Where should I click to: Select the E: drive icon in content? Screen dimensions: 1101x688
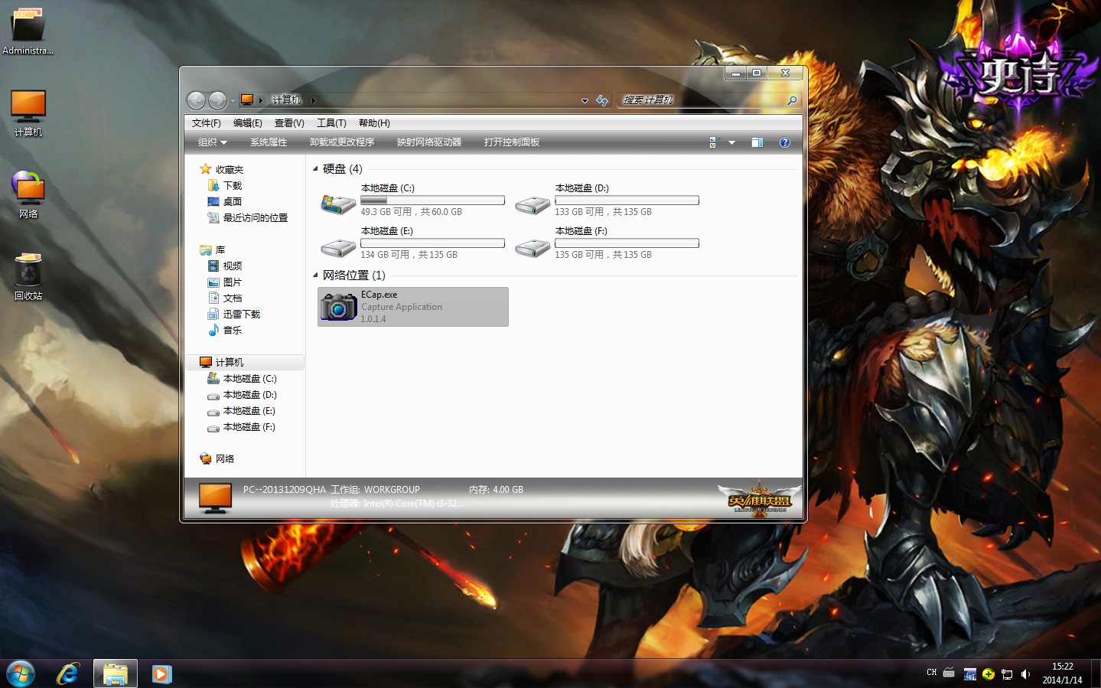338,247
